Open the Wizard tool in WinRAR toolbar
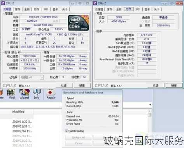Image resolution: width=184 pixels, height=148 pixels. (24, 94)
